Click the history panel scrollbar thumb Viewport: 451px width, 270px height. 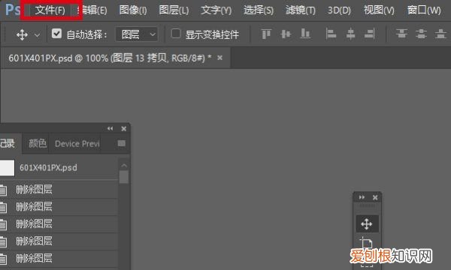124,177
